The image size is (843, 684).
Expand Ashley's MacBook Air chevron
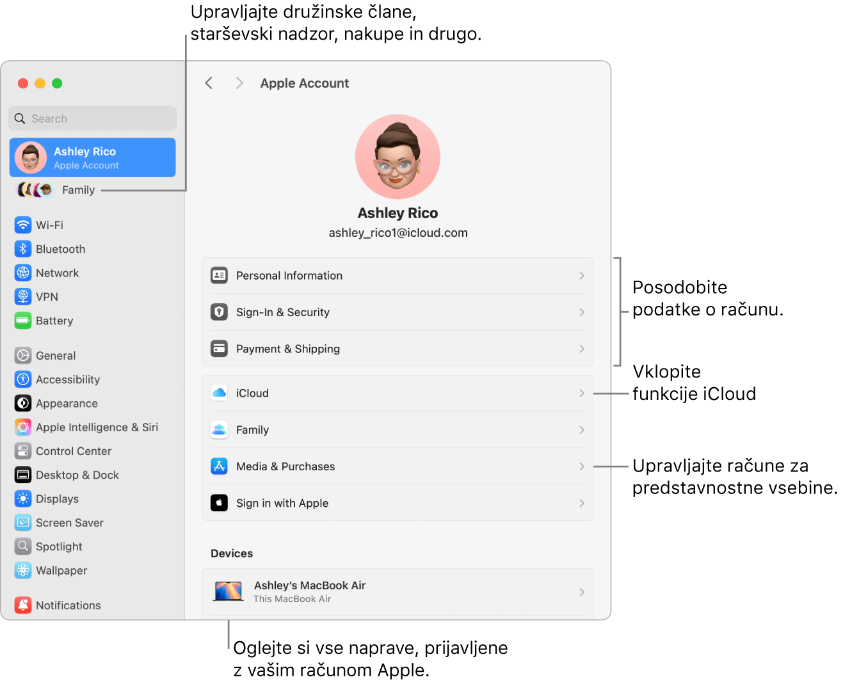click(x=582, y=592)
